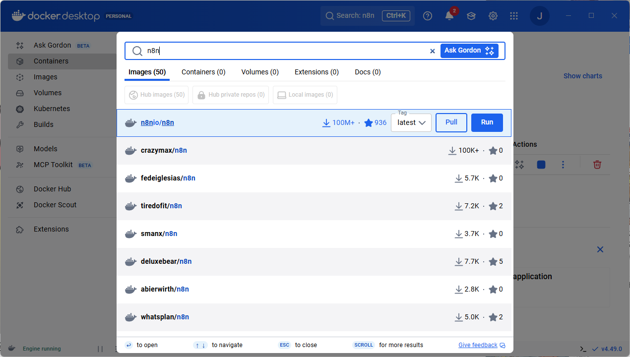Click Pull for n8nio/n8n
The image size is (630, 357).
point(451,122)
